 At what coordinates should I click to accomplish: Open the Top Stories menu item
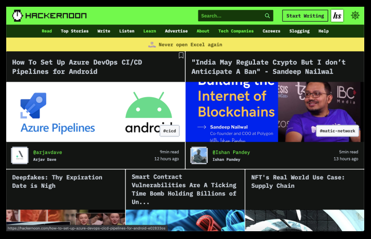(x=75, y=31)
